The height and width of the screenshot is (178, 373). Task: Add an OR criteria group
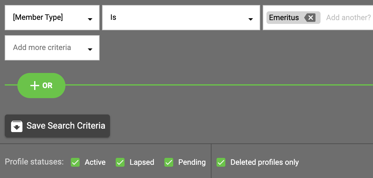pos(41,86)
